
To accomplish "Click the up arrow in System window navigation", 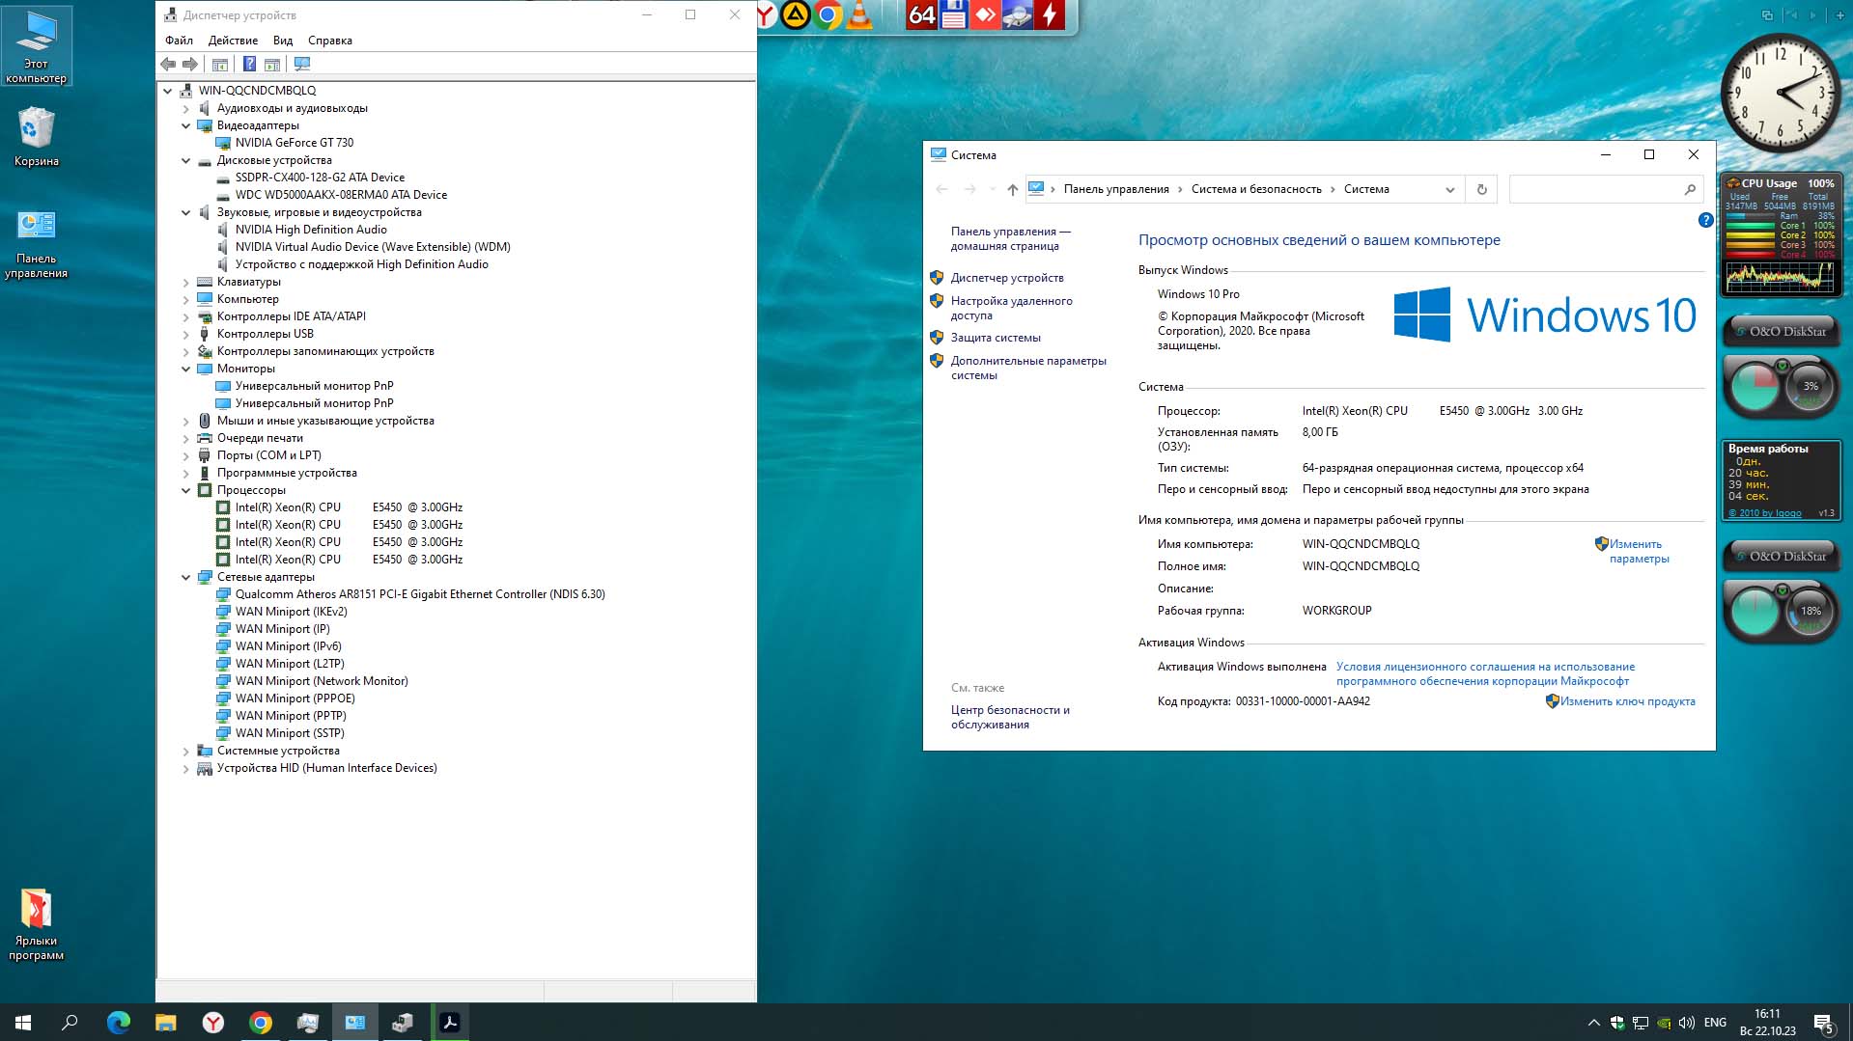I will click(1012, 189).
